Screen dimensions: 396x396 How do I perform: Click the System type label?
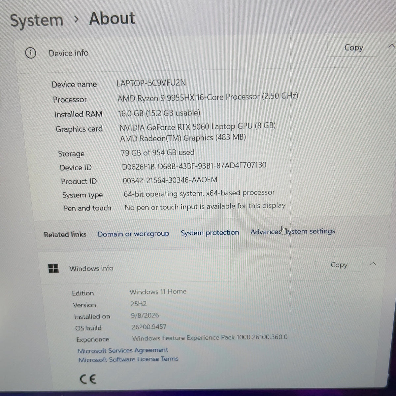click(x=82, y=195)
